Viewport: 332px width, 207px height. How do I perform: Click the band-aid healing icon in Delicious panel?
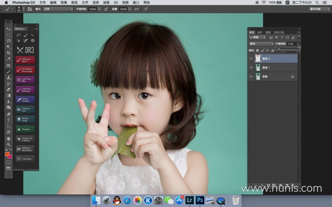[25, 40]
